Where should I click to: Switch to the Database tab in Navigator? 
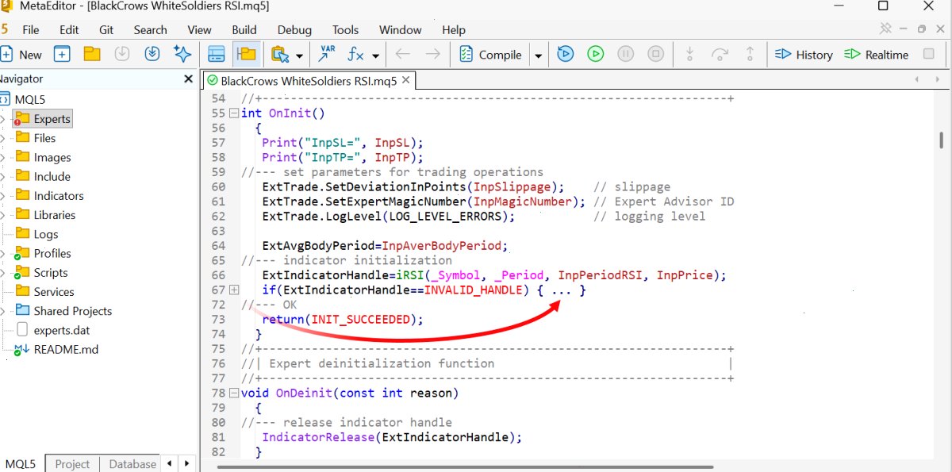pos(132,464)
